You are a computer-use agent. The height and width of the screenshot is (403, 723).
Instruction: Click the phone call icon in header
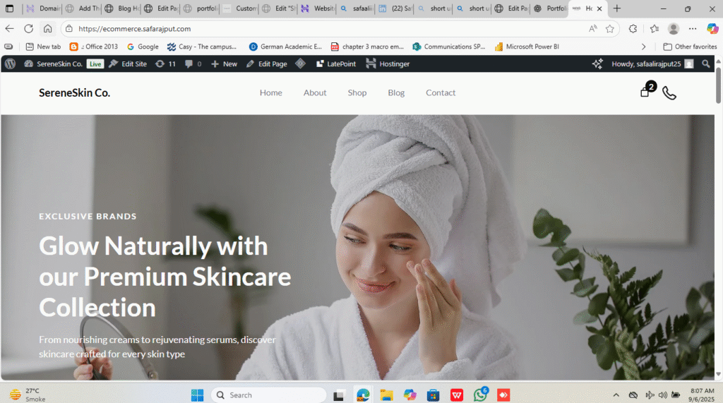669,93
